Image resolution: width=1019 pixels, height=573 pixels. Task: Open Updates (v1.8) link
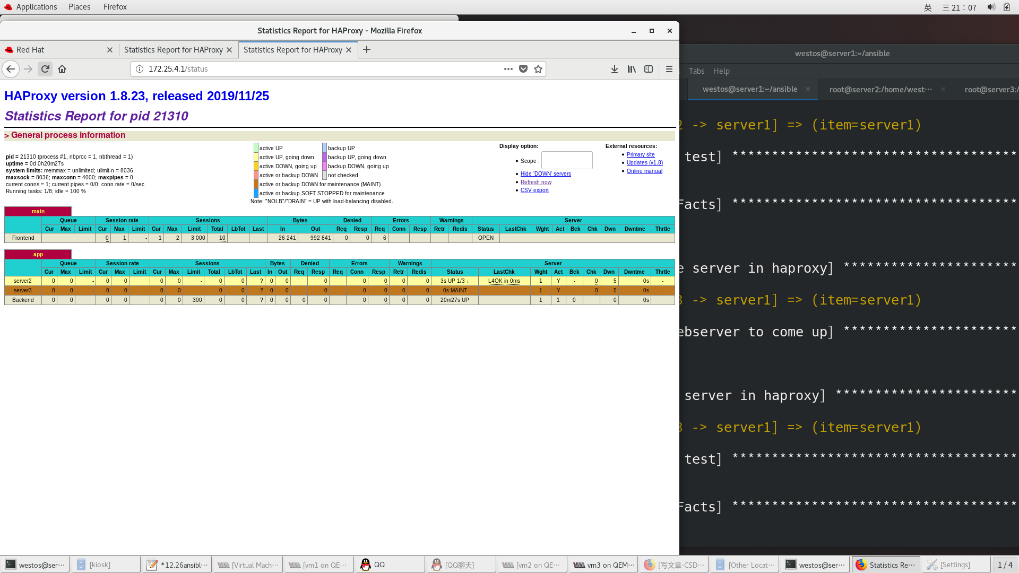644,163
